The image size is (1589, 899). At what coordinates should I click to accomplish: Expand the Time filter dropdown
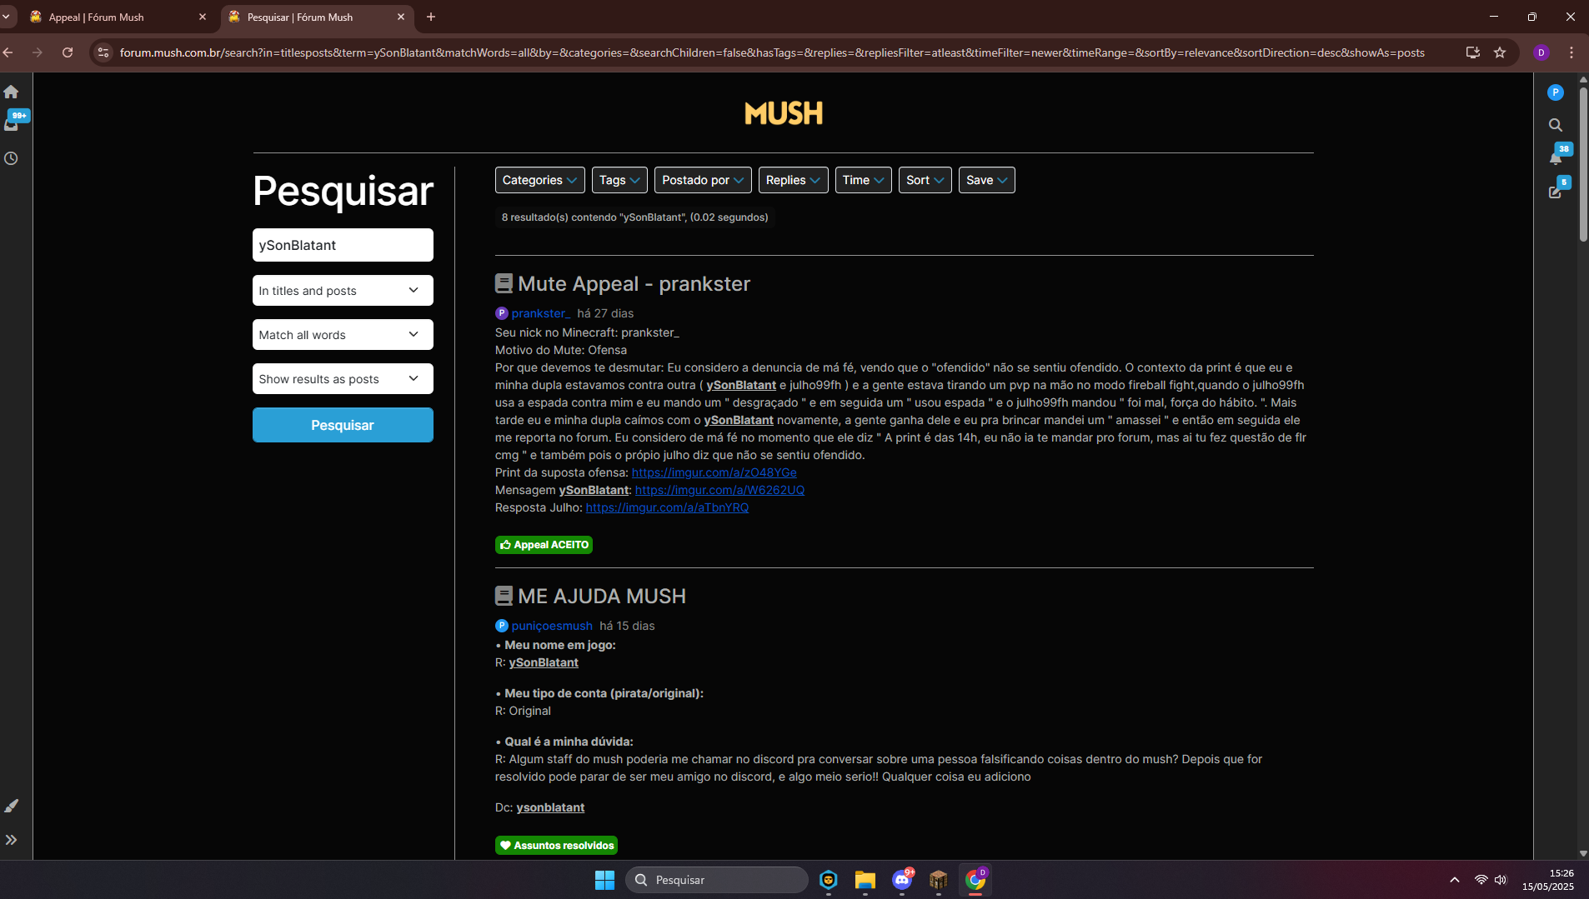[x=863, y=180]
